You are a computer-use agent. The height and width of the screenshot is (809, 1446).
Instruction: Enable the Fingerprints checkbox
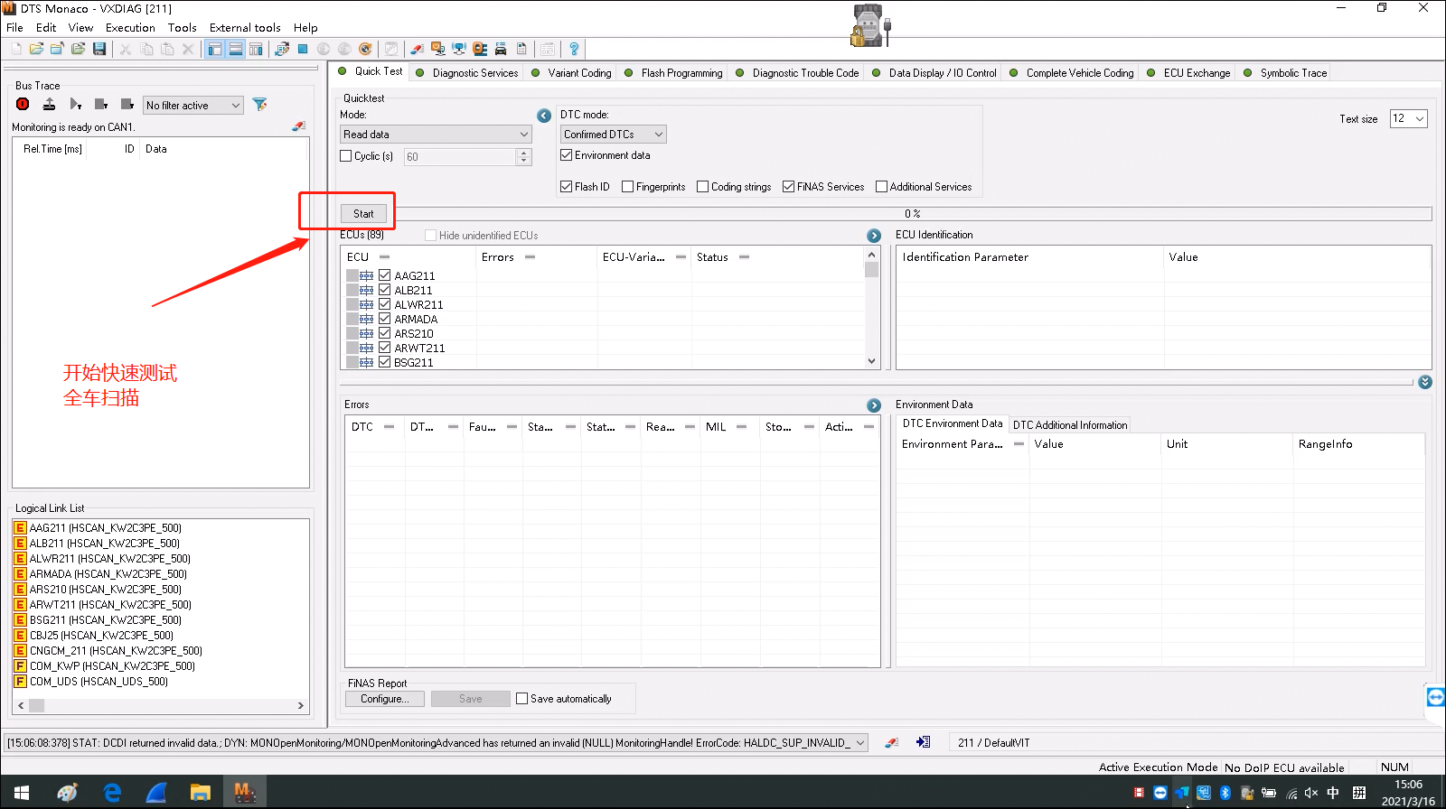628,187
